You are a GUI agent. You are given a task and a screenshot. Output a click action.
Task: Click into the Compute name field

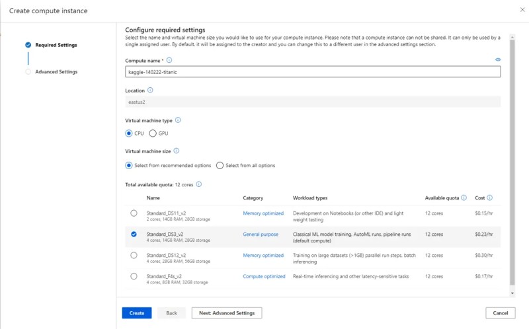313,72
